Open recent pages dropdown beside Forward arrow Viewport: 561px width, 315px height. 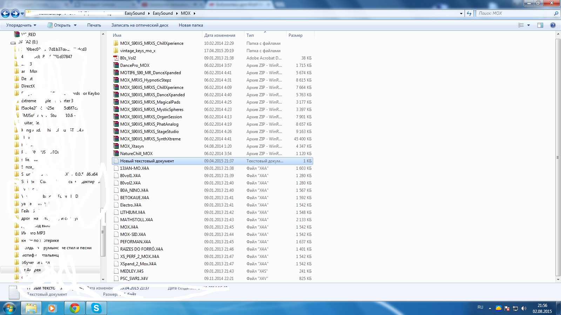(22, 14)
